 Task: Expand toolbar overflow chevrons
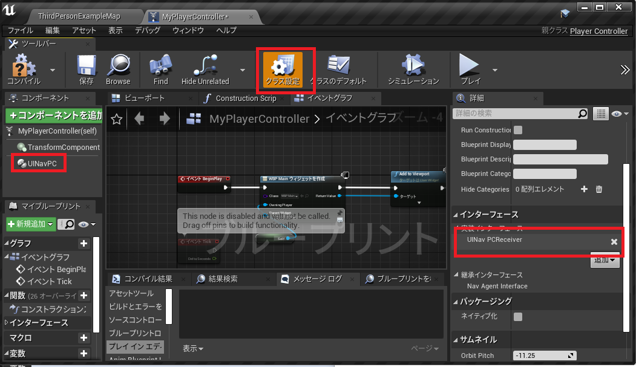pyautogui.click(x=625, y=70)
